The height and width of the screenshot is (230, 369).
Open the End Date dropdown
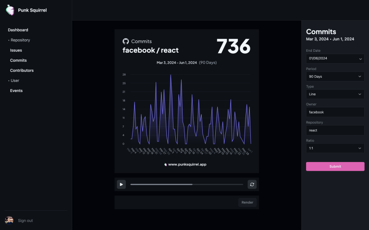pos(335,58)
